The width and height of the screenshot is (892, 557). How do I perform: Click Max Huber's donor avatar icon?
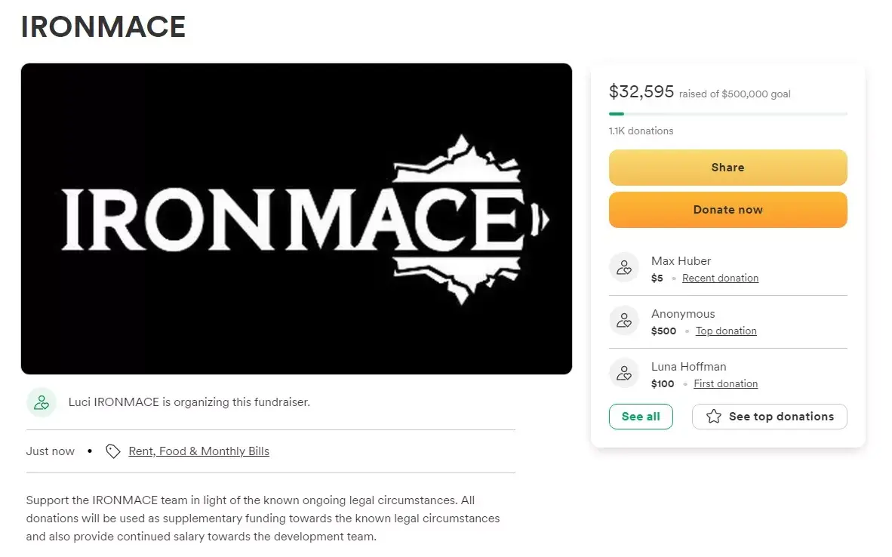624,267
